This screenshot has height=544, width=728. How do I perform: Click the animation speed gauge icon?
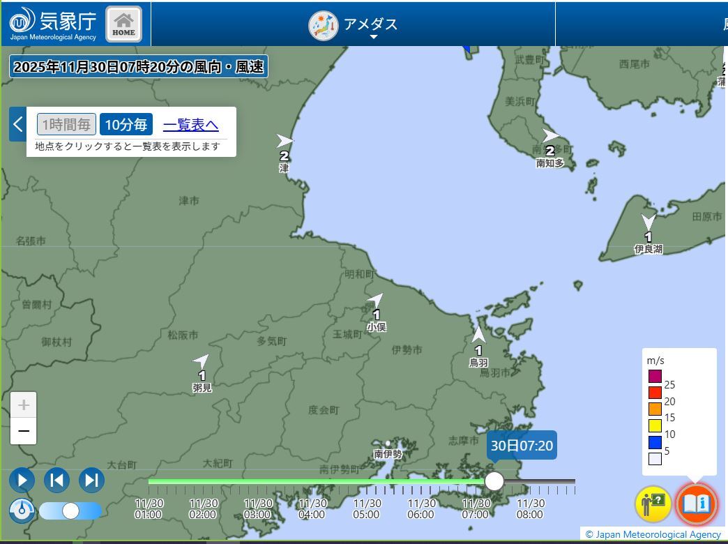22,511
